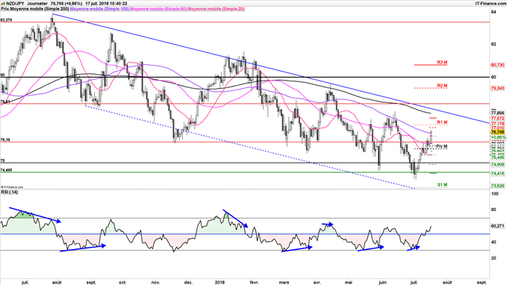Select 'Moyenne mobile (Simple 50)' legend entry
Viewport: 507px width, 285px height.
158,9
